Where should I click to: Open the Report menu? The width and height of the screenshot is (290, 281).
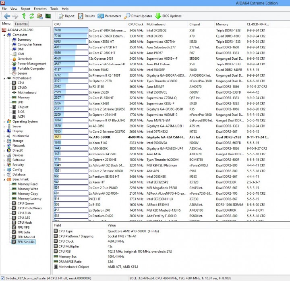click(x=25, y=9)
